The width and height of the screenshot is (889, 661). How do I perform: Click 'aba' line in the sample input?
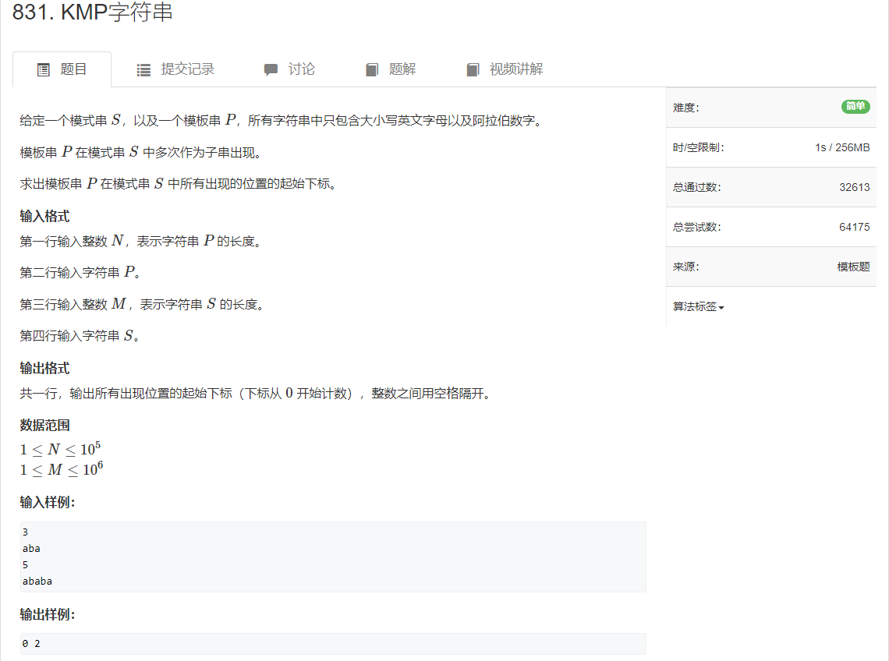pos(31,548)
